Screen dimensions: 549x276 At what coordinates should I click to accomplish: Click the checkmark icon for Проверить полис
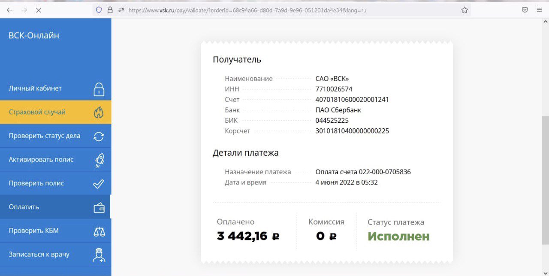tap(99, 184)
